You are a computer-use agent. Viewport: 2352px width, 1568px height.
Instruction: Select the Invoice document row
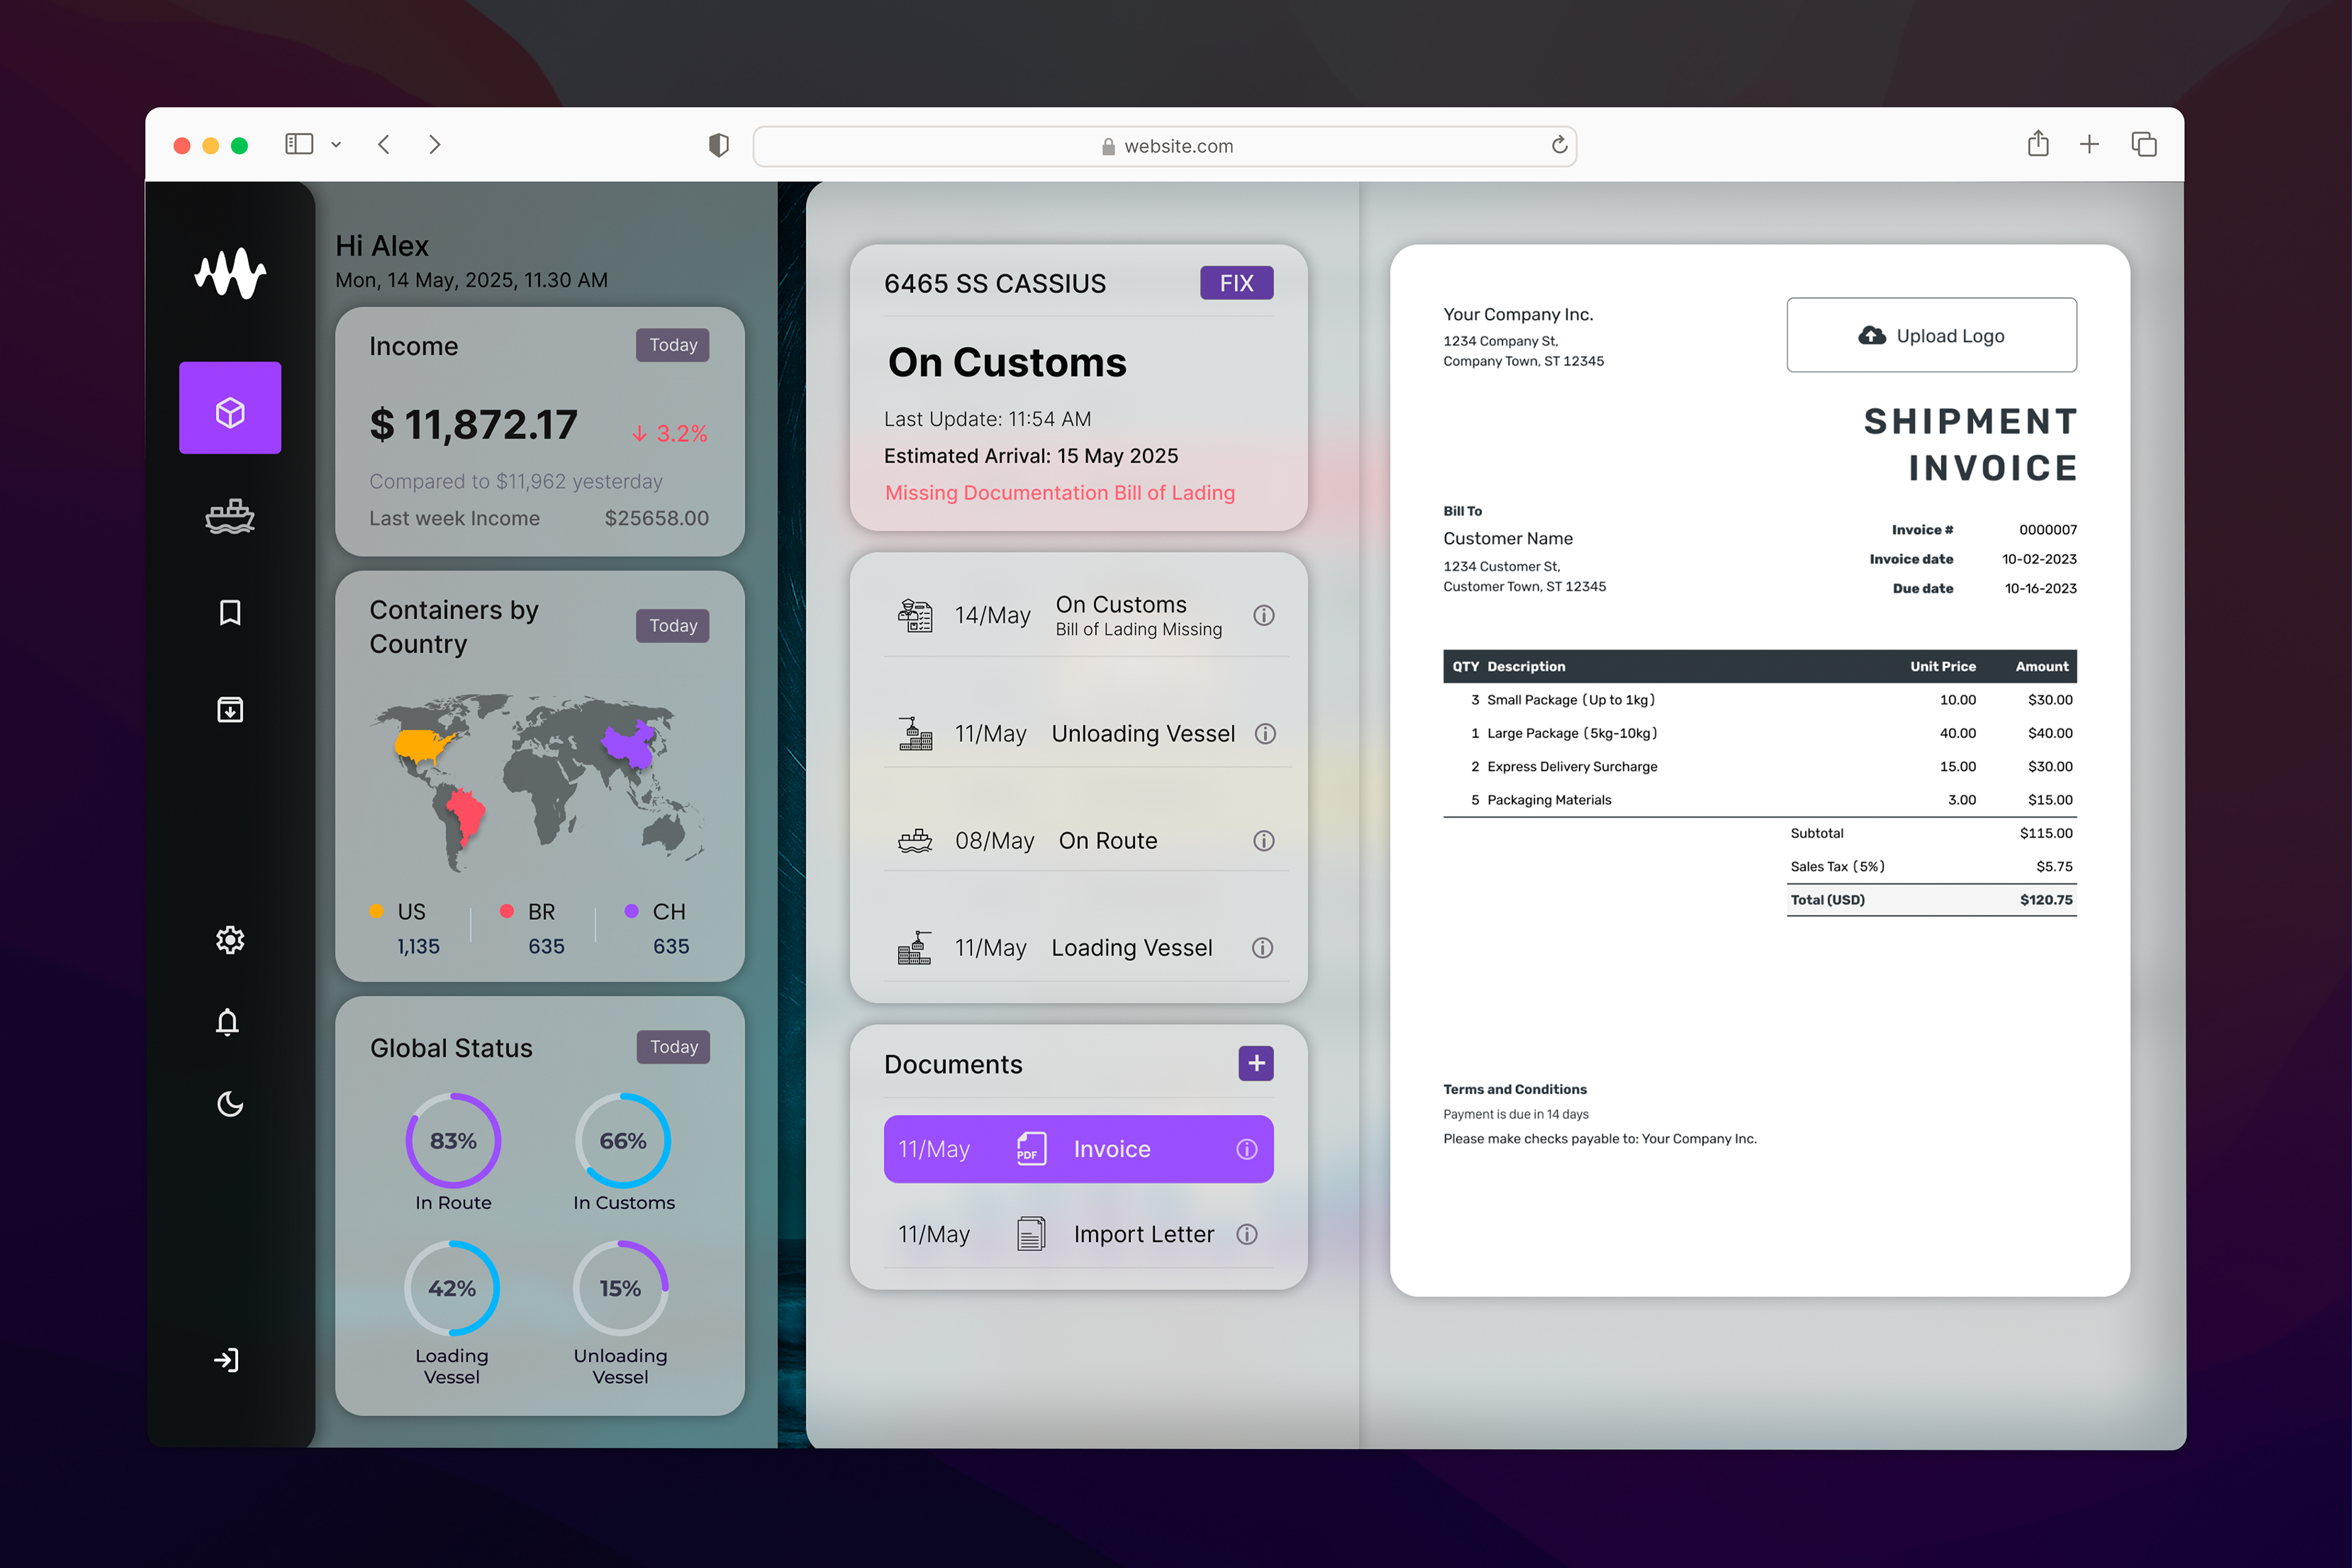1079,1149
